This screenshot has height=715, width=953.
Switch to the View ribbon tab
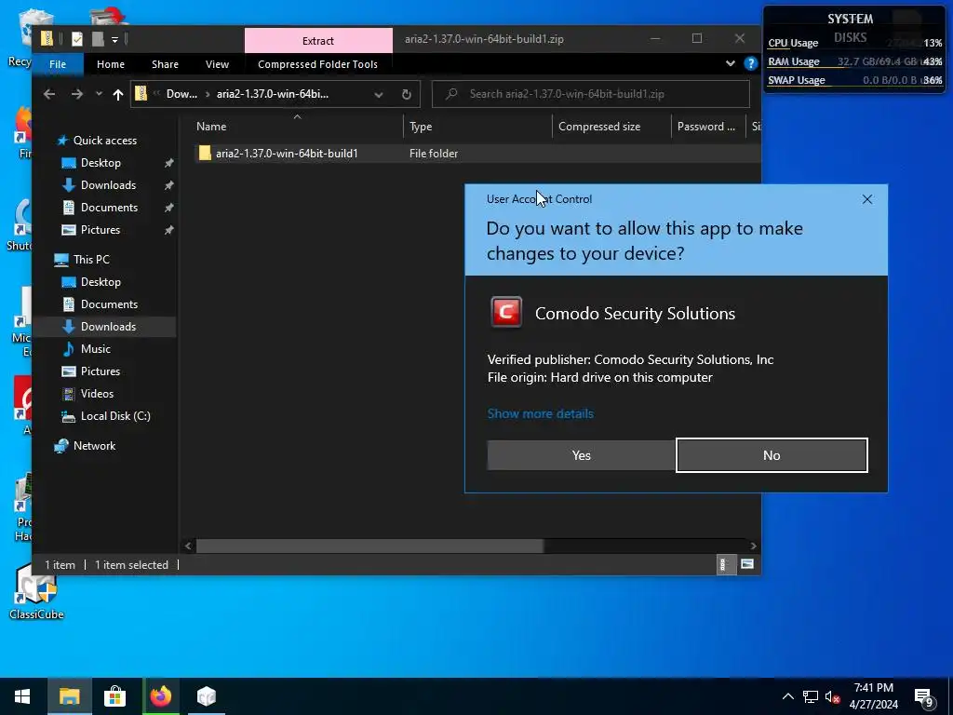[x=217, y=64]
